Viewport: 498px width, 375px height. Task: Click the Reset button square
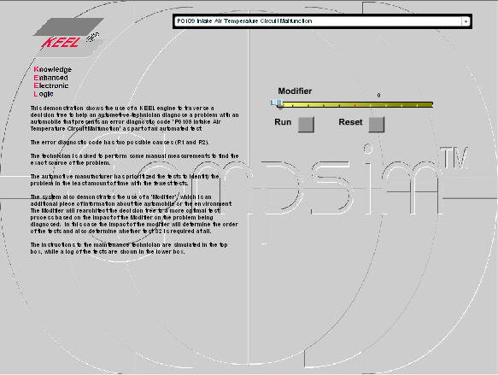tap(377, 124)
